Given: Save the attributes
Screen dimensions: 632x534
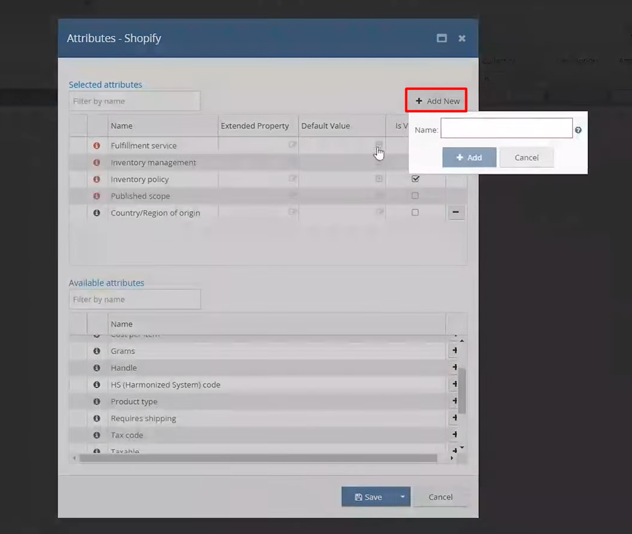Looking at the screenshot, I should point(369,497).
